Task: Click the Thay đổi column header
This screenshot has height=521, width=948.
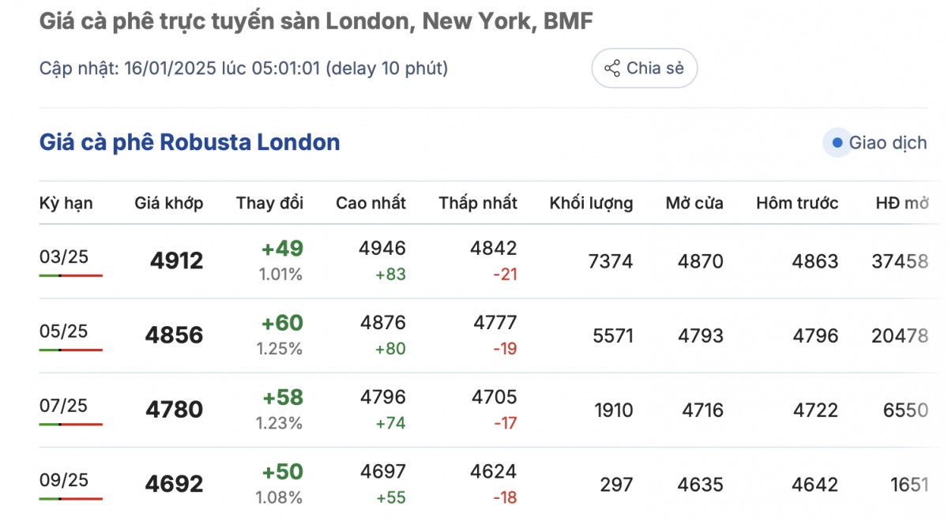Action: pos(269,203)
